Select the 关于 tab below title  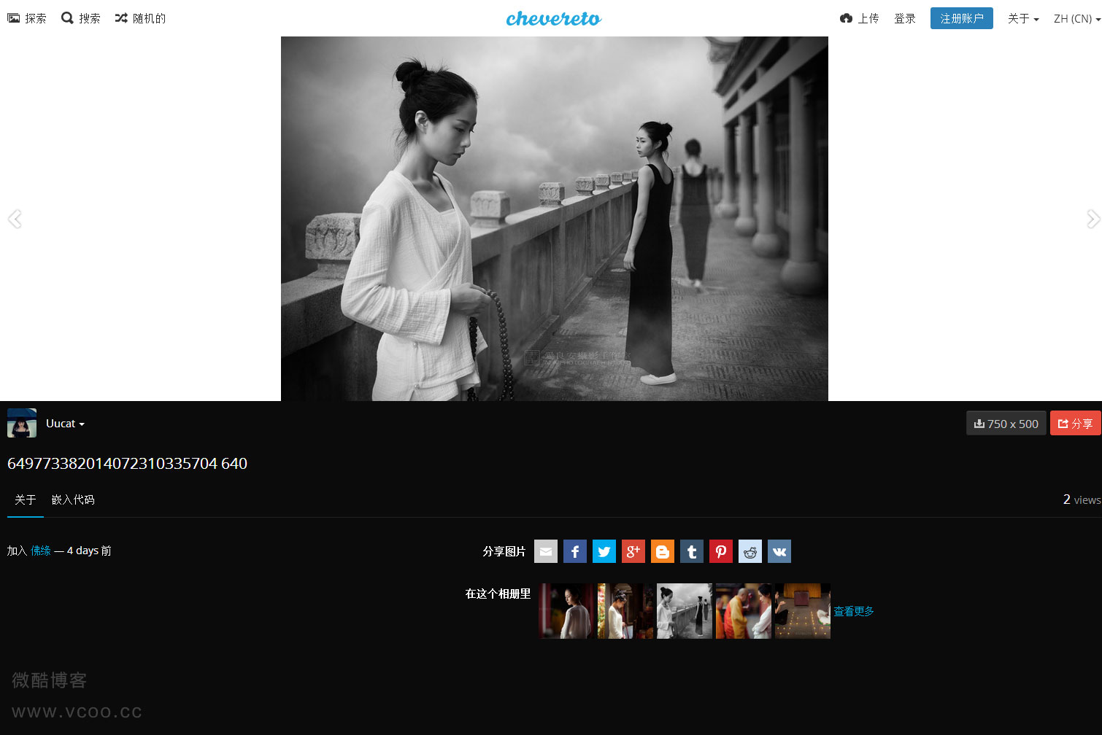pyautogui.click(x=25, y=499)
